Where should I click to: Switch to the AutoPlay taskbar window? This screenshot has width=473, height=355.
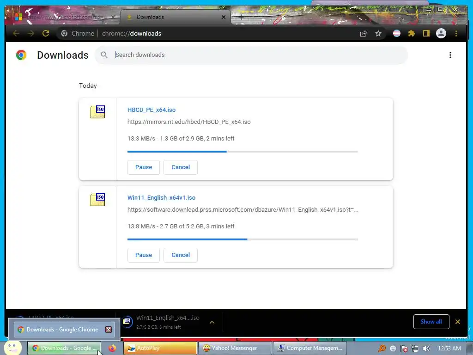coord(160,348)
